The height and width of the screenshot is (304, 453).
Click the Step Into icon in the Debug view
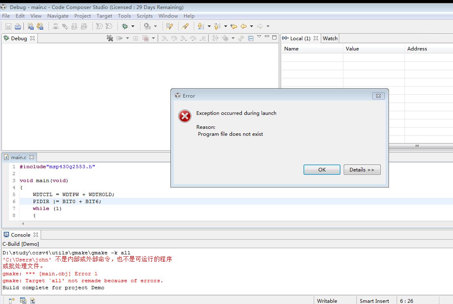(164, 38)
